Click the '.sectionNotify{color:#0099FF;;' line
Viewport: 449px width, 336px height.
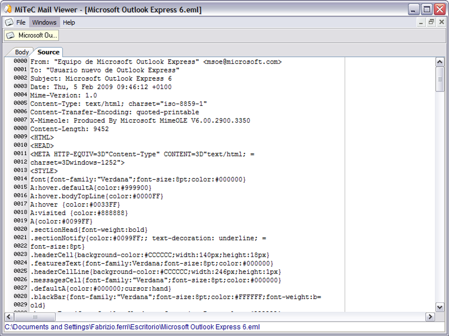(x=148, y=238)
